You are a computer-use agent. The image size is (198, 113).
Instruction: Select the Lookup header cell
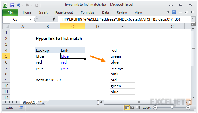click(x=48, y=50)
